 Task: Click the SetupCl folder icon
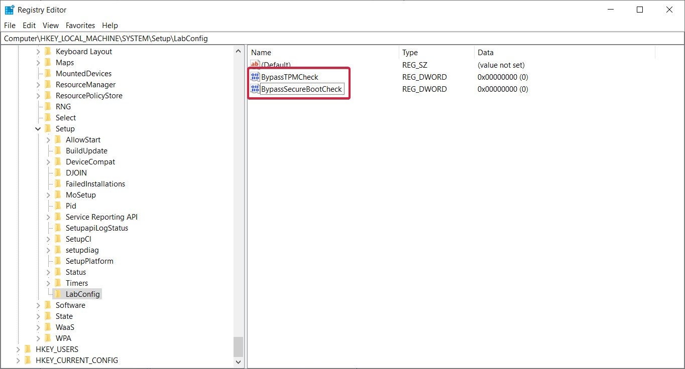click(58, 239)
